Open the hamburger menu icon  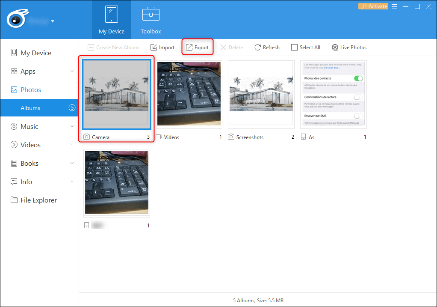pos(394,6)
